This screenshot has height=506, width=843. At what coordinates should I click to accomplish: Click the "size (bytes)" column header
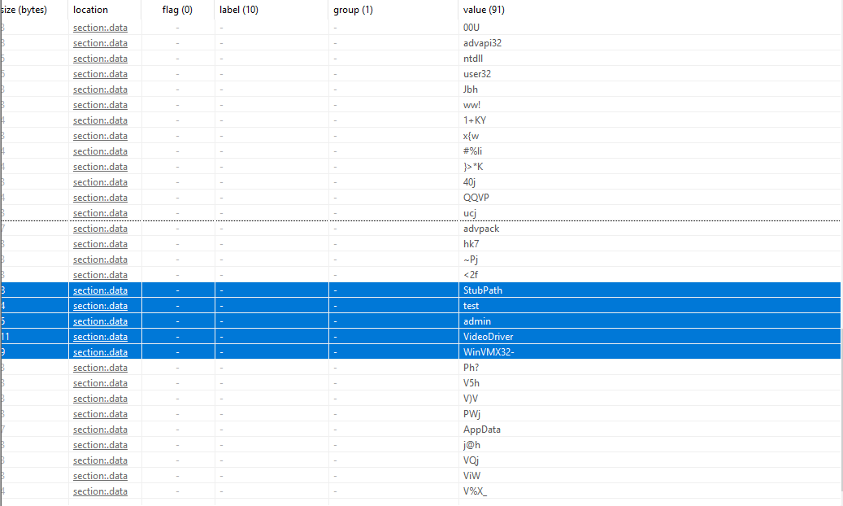[x=24, y=11]
